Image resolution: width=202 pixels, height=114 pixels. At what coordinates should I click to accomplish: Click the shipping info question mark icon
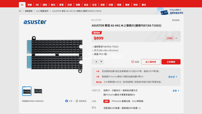click(140, 108)
